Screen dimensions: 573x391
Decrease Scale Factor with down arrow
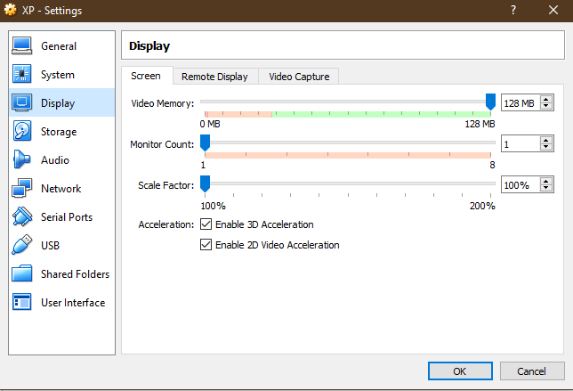tap(546, 188)
